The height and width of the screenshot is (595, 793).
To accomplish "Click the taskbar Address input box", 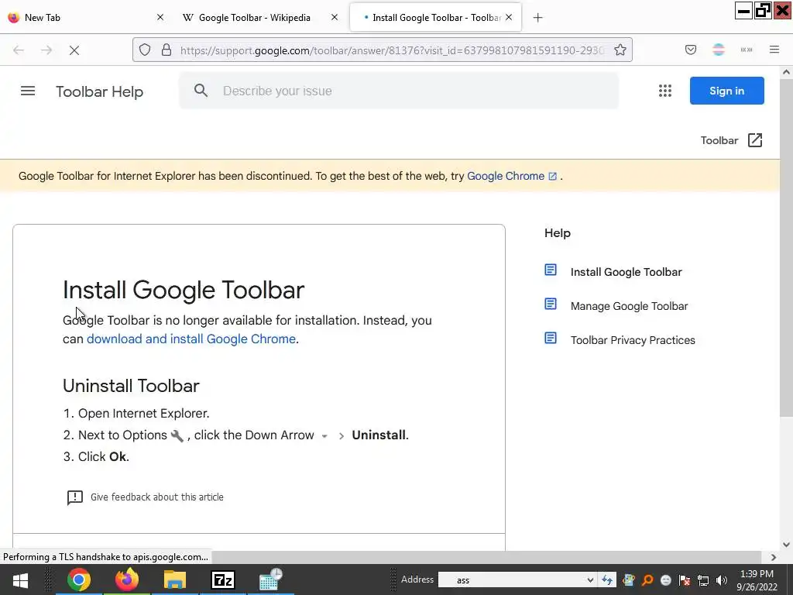I will [511, 580].
